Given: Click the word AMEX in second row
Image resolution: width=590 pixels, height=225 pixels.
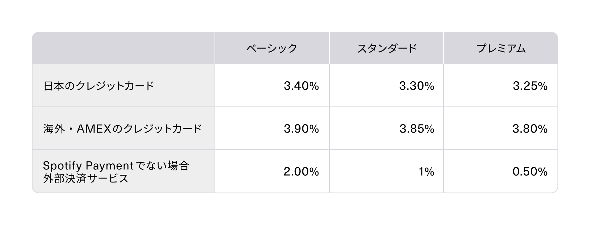Looking at the screenshot, I should pos(94,129).
